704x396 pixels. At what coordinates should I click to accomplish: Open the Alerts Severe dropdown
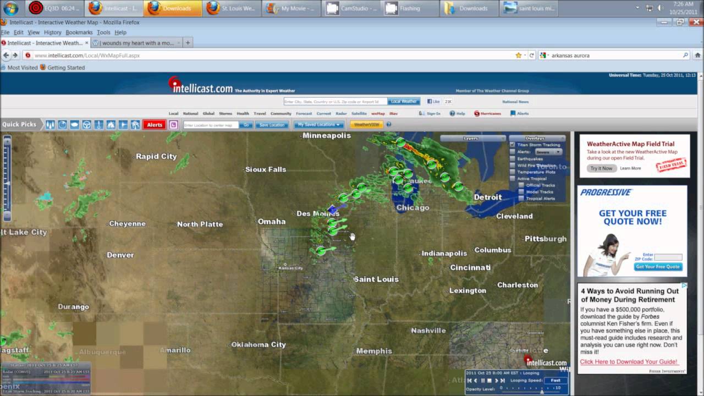(x=549, y=152)
